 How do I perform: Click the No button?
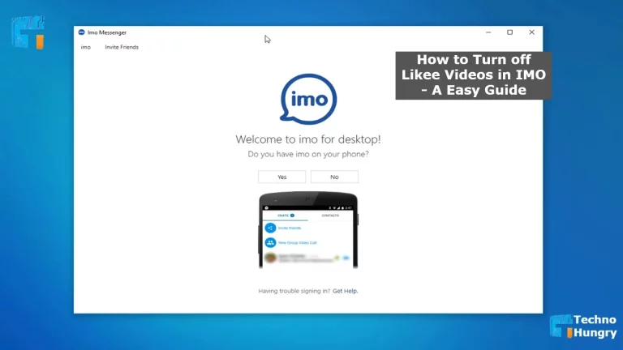click(x=334, y=177)
